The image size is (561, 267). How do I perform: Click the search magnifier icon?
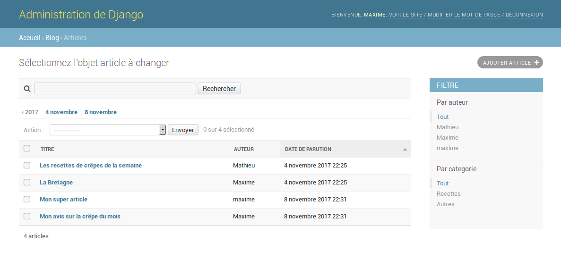click(27, 89)
